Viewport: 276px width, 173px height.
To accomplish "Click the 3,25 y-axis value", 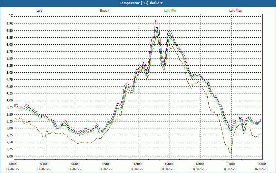I will click(x=10, y=121).
